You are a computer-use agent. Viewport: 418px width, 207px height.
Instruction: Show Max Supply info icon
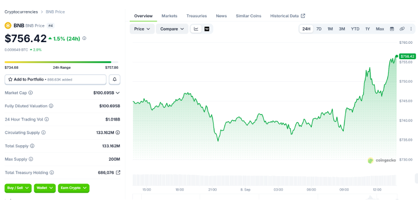(x=31, y=159)
